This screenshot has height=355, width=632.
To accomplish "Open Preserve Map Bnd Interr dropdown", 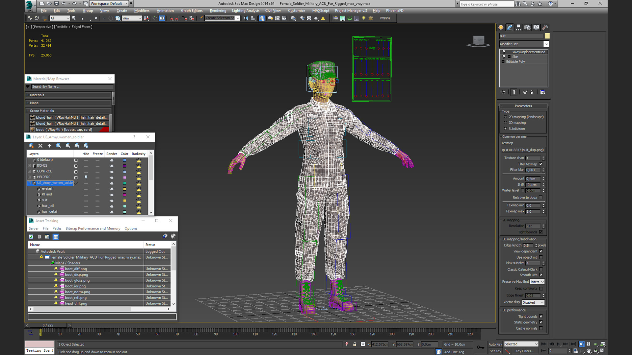I will 537,282.
